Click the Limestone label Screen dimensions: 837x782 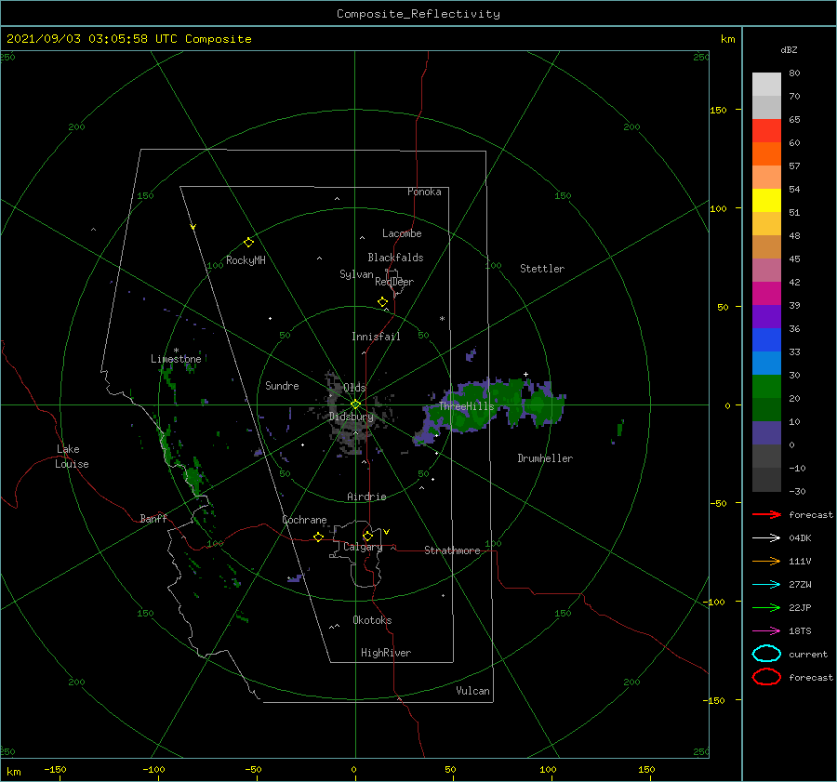(x=176, y=359)
